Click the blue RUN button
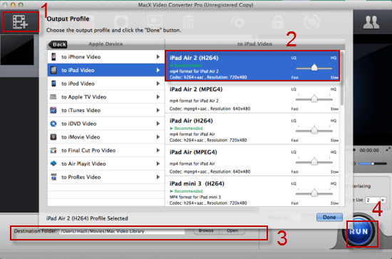The width and height of the screenshot is (392, 259). 359,231
